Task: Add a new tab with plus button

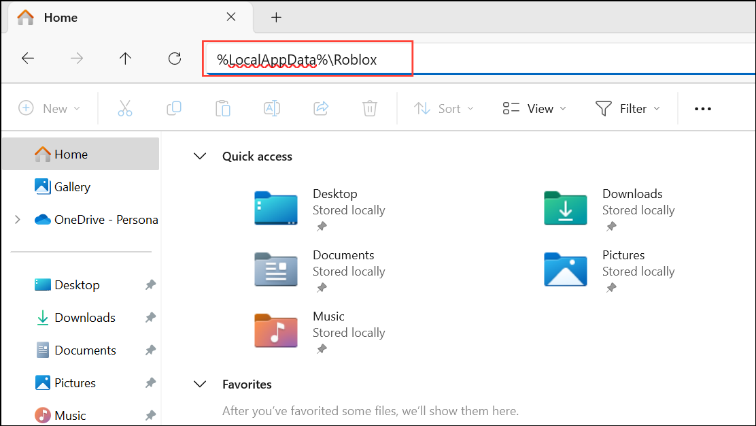Action: (276, 18)
